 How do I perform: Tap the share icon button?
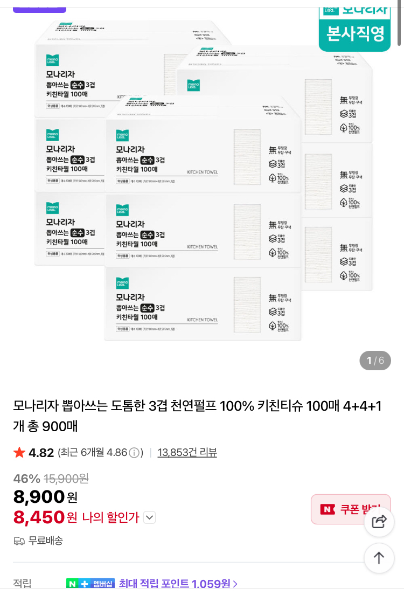click(379, 522)
